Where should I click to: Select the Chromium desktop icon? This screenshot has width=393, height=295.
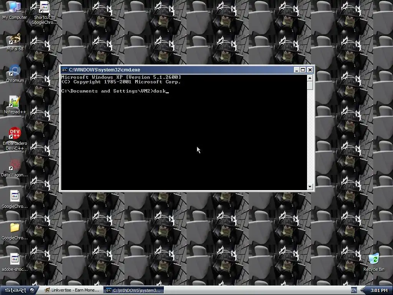pyautogui.click(x=15, y=73)
